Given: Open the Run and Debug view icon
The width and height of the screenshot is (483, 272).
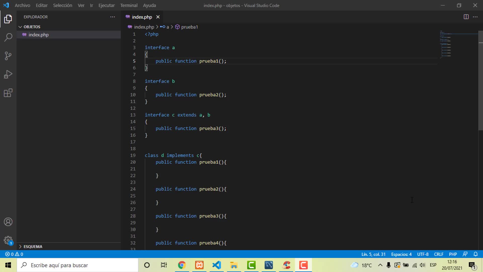Looking at the screenshot, I should coord(8,74).
